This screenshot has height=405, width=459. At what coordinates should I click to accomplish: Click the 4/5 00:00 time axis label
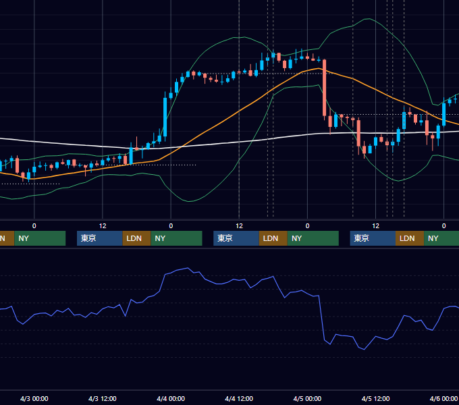(307, 398)
